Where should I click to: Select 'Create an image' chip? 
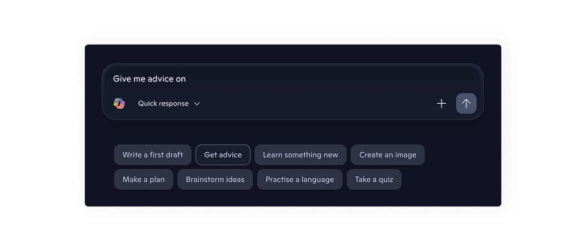387,155
